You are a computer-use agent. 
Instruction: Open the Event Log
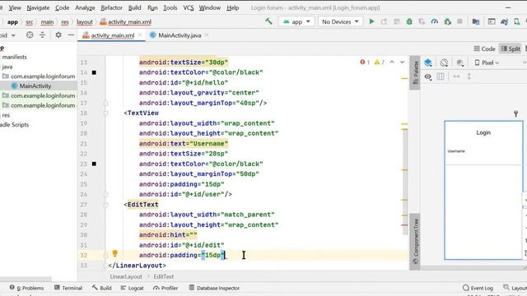pyautogui.click(x=478, y=288)
